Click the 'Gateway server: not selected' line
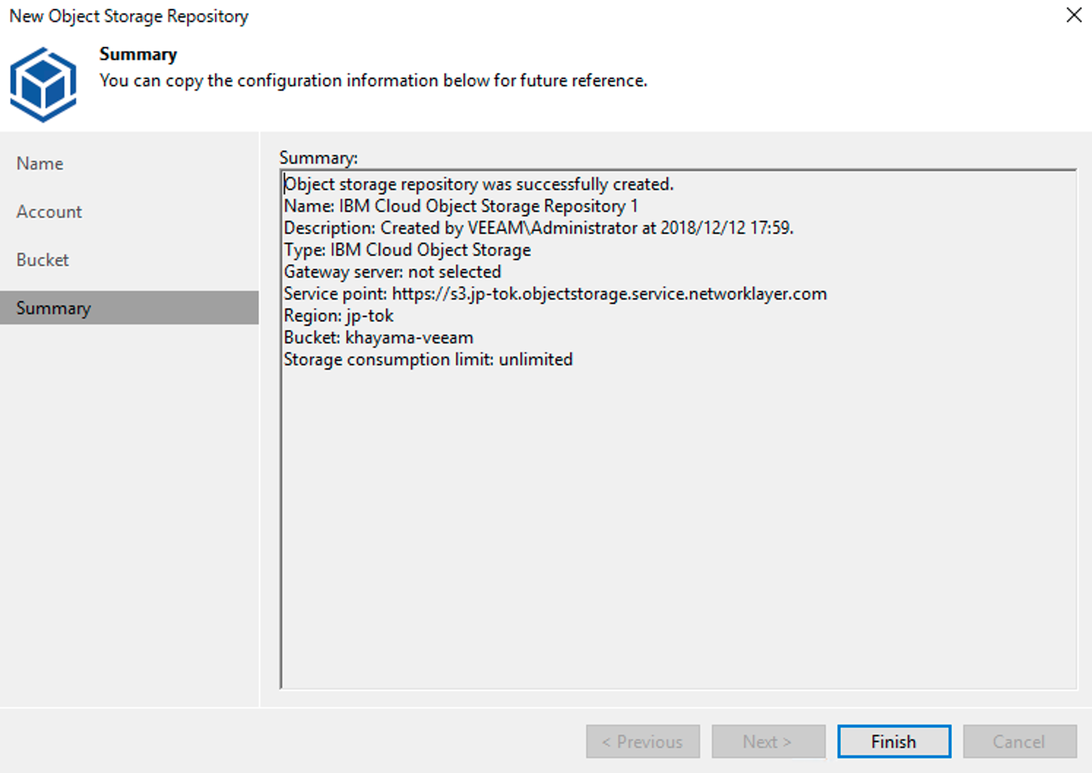Screen dimensions: 1092x773 pos(393,272)
